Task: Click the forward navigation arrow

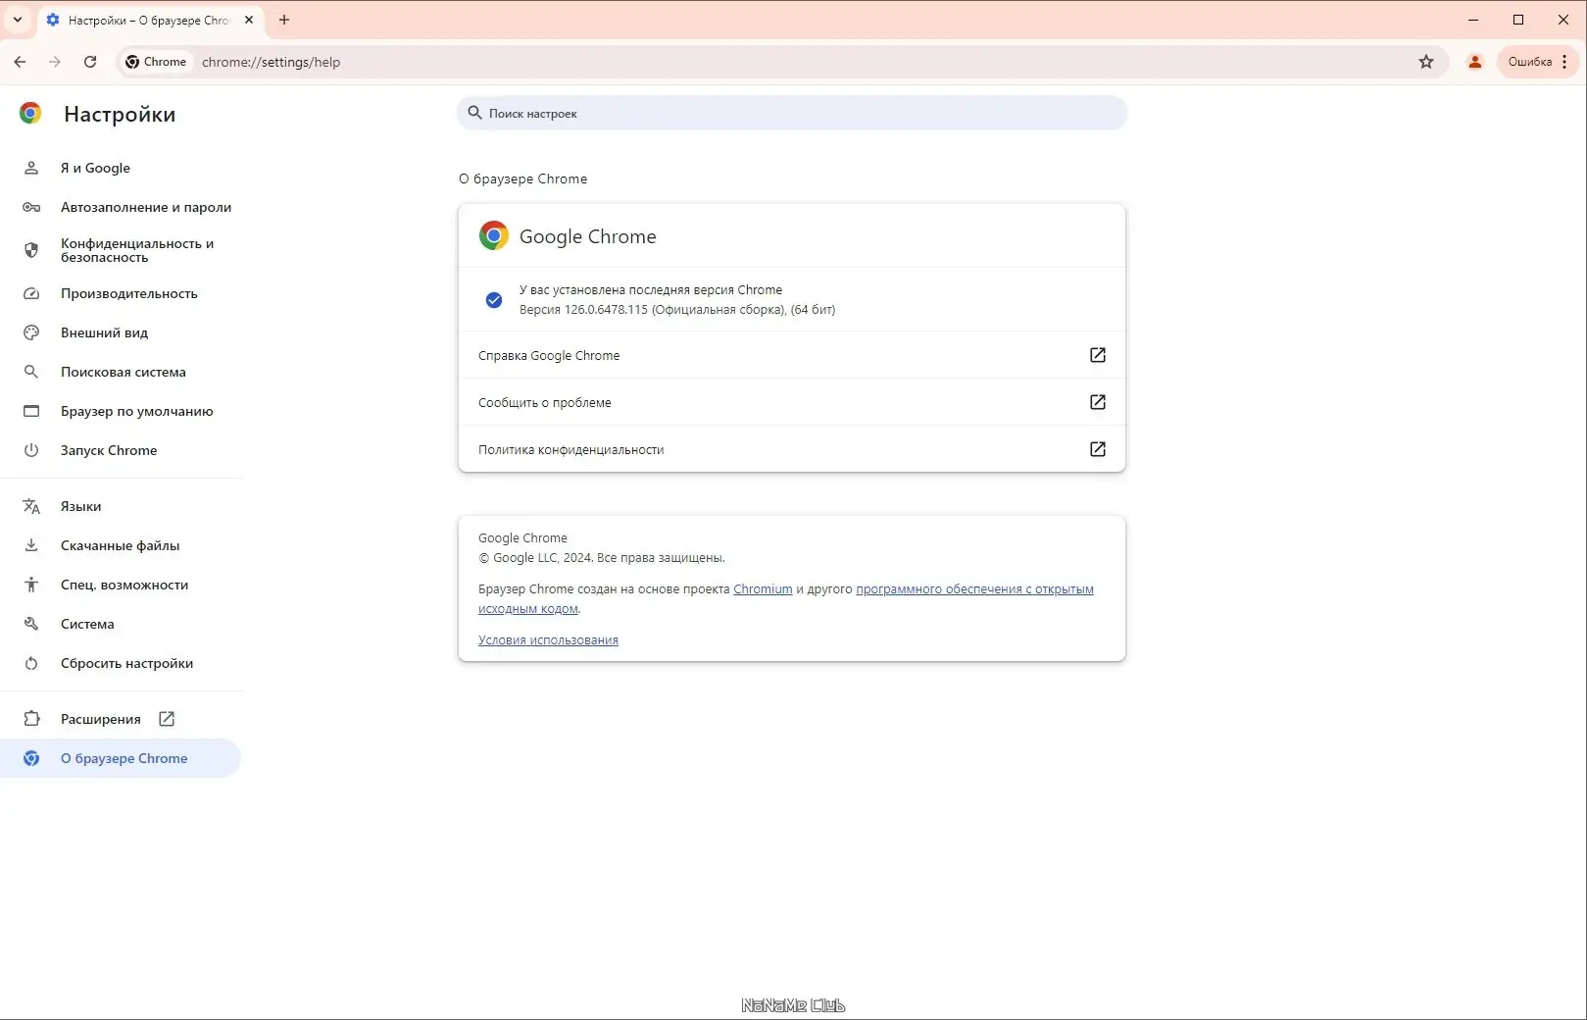Action: click(x=55, y=62)
